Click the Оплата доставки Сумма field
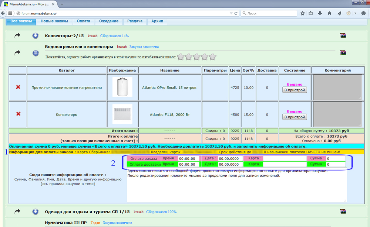This screenshot has height=227, width=370. coord(335,164)
